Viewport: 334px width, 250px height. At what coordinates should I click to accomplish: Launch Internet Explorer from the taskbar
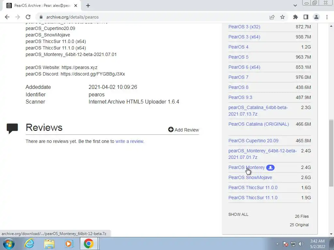pos(29,243)
